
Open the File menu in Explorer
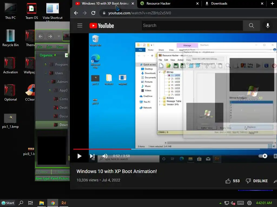pyautogui.click(x=40, y=47)
